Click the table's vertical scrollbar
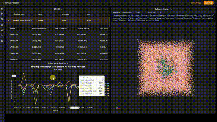This screenshot has height=122, width=217. [x=110, y=22]
